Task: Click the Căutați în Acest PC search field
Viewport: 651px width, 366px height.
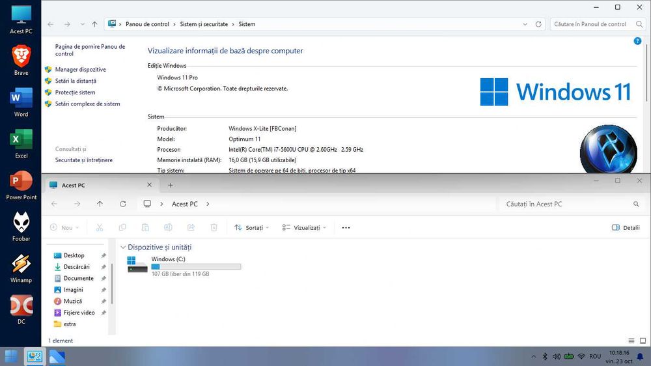Action: coord(572,204)
